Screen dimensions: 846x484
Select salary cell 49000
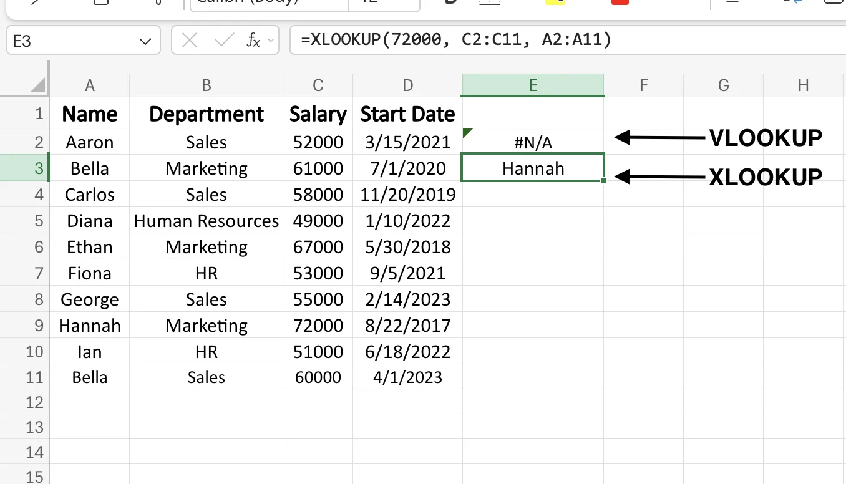pos(318,221)
